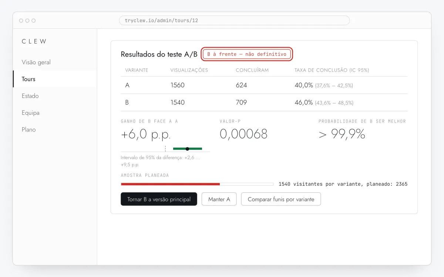Image resolution: width=444 pixels, height=277 pixels.
Task: Make B the main version
Action: (159, 199)
